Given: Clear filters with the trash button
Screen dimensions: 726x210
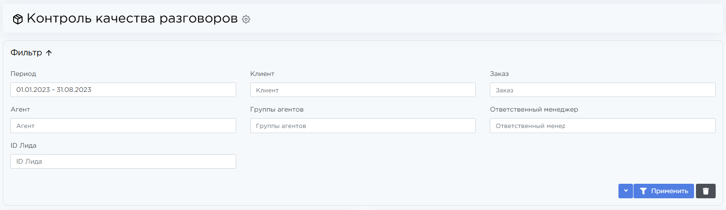Looking at the screenshot, I should pyautogui.click(x=705, y=191).
